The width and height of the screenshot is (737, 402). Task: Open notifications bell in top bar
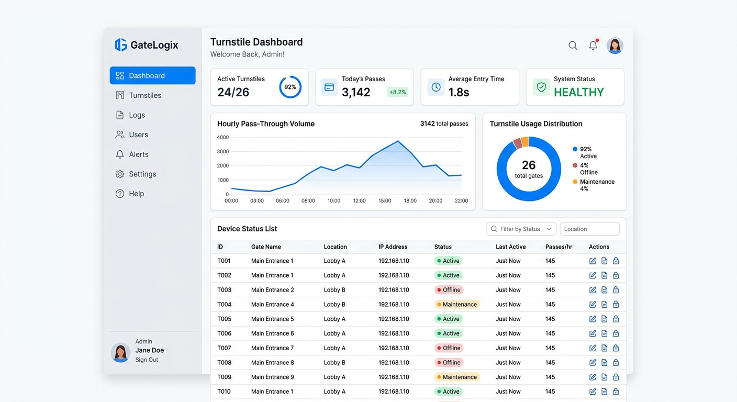tap(593, 46)
